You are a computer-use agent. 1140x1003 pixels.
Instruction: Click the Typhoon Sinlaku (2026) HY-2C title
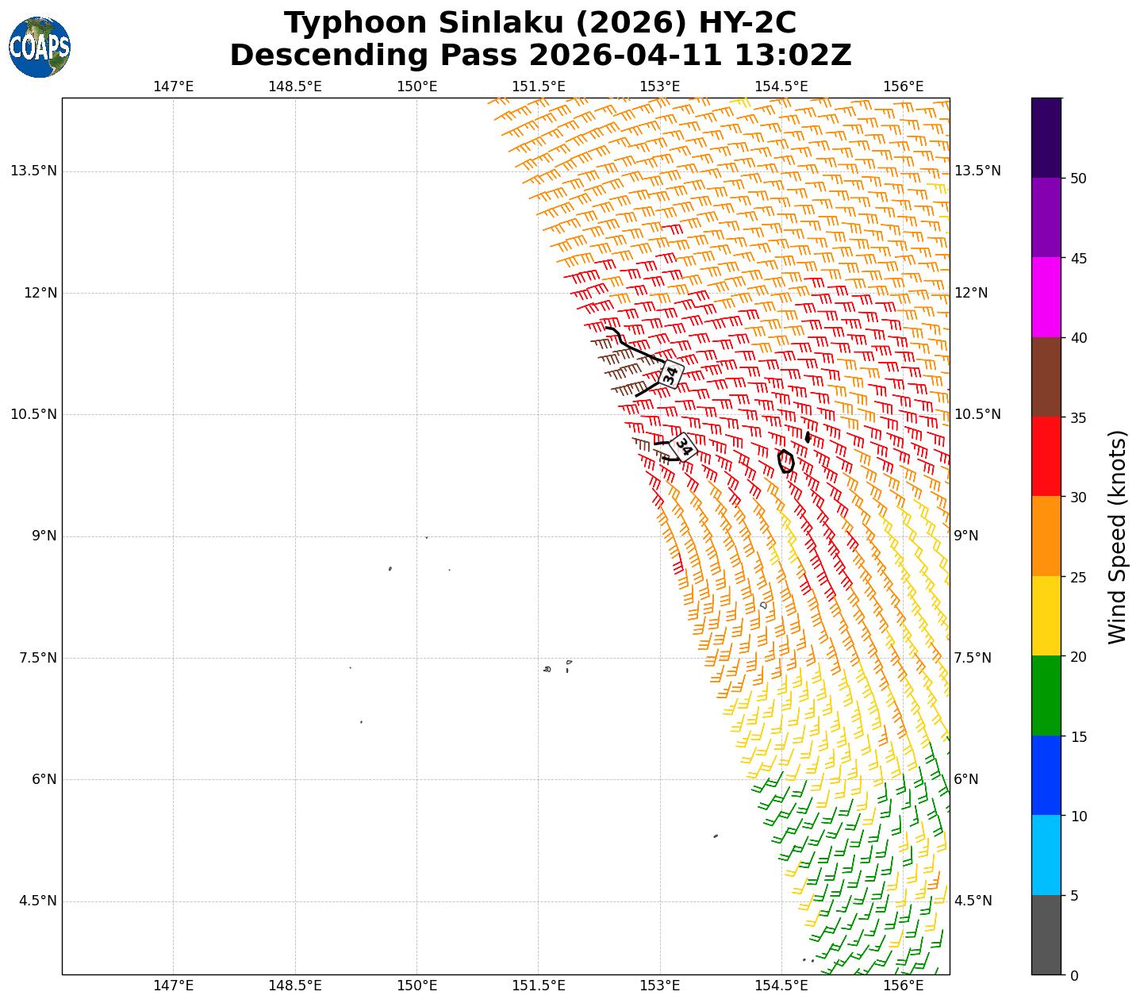click(540, 23)
